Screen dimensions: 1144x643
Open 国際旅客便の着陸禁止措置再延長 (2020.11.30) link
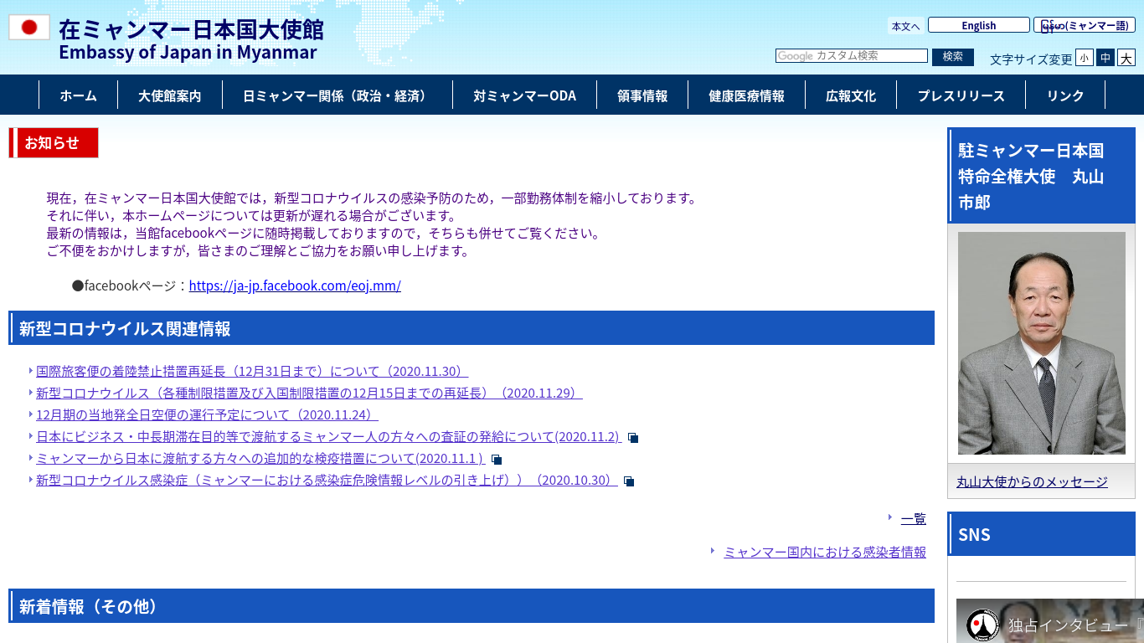click(252, 372)
